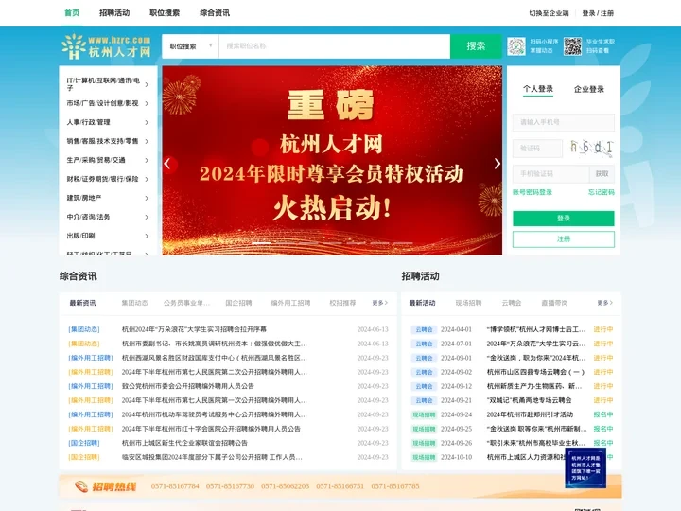Screen dimensions: 681x511
Task: Refresh the captcha image
Action: 591,149
